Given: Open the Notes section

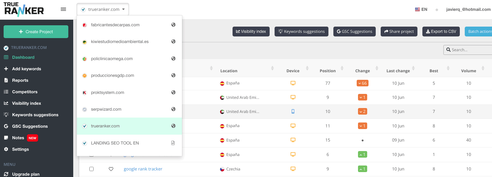Looking at the screenshot, I should point(18,138).
